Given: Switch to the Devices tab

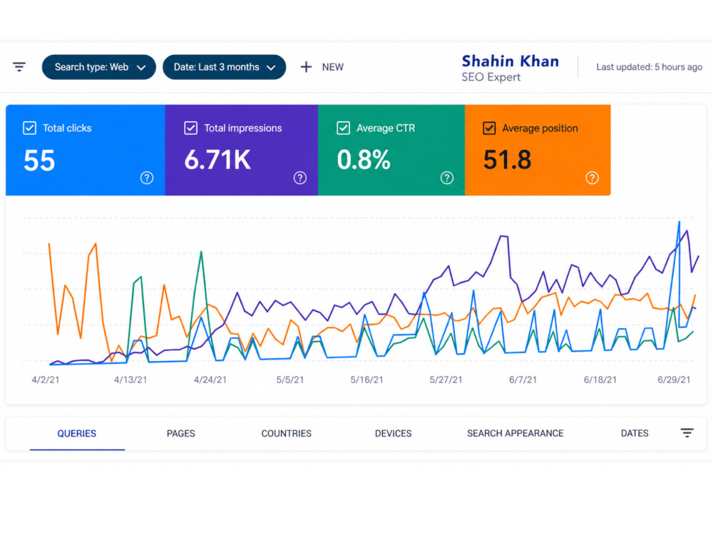Looking at the screenshot, I should point(394,434).
